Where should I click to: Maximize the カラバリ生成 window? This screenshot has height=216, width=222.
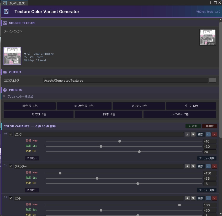[x=215, y=3]
